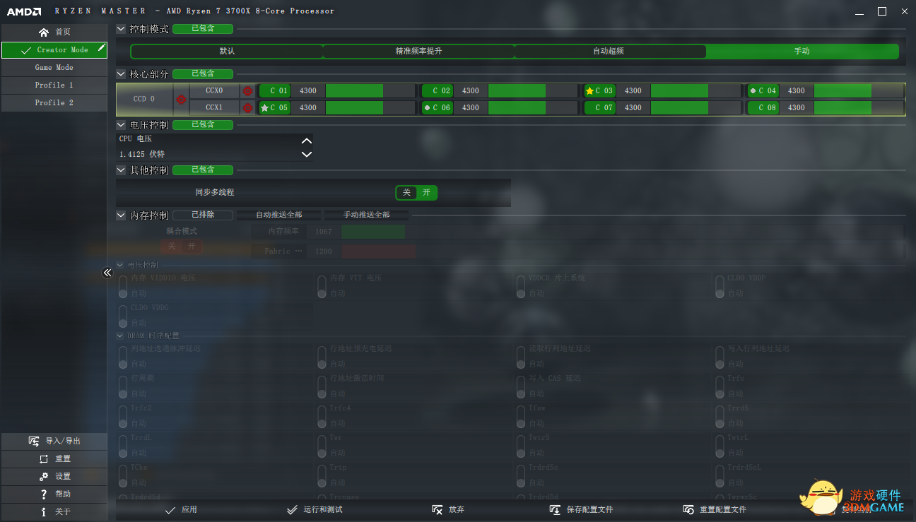Increase CPU 电压 with the up chevron
916x522 pixels.
306,141
